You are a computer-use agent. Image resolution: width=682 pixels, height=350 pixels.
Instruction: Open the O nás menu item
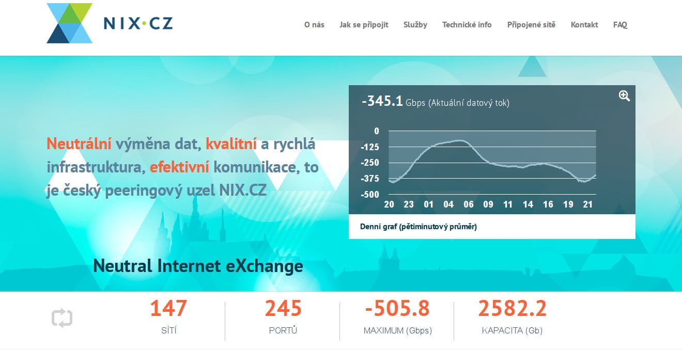click(x=314, y=24)
